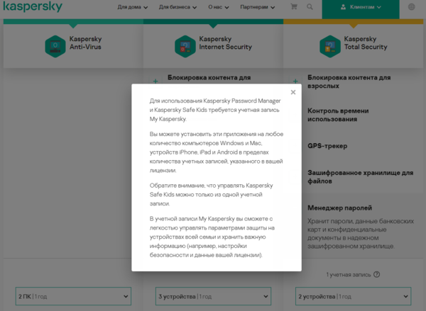Expand plus icon in Internet Security column
The width and height of the screenshot is (426, 311).
[155, 81]
